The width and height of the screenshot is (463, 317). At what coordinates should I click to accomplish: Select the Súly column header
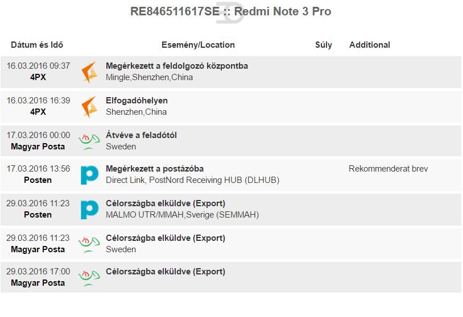click(324, 45)
